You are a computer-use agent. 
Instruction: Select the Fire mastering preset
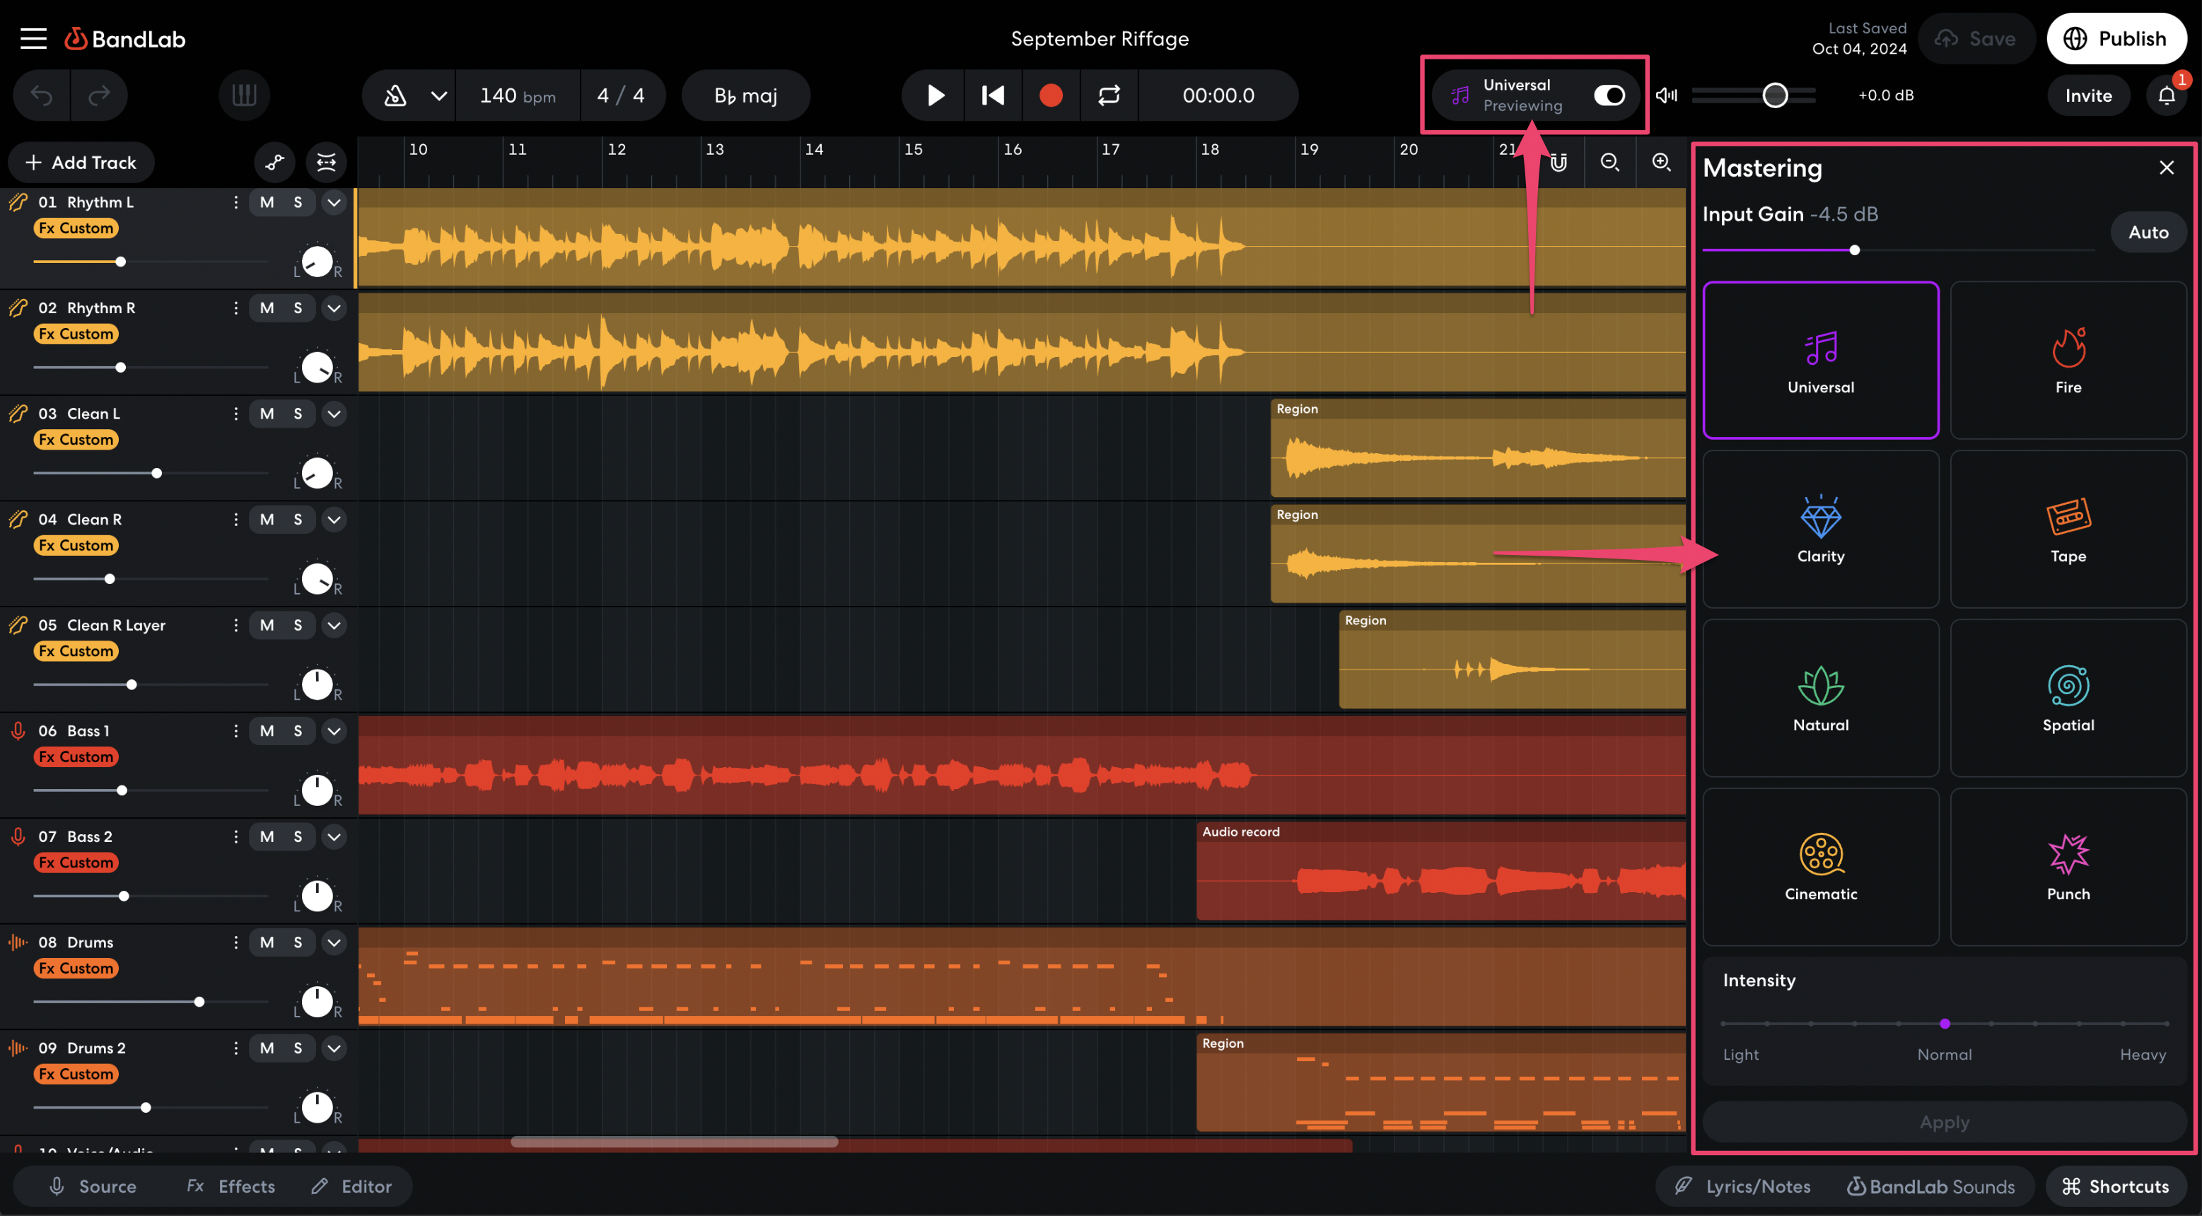tap(2067, 361)
